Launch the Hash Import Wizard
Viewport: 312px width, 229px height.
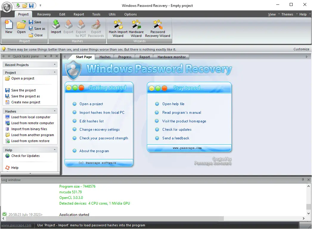tap(118, 29)
